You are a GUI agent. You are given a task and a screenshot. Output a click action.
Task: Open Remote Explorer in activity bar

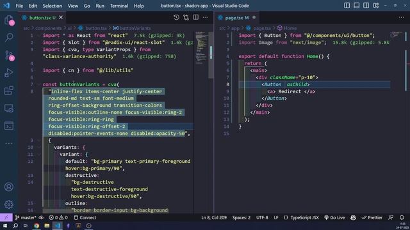(9, 108)
